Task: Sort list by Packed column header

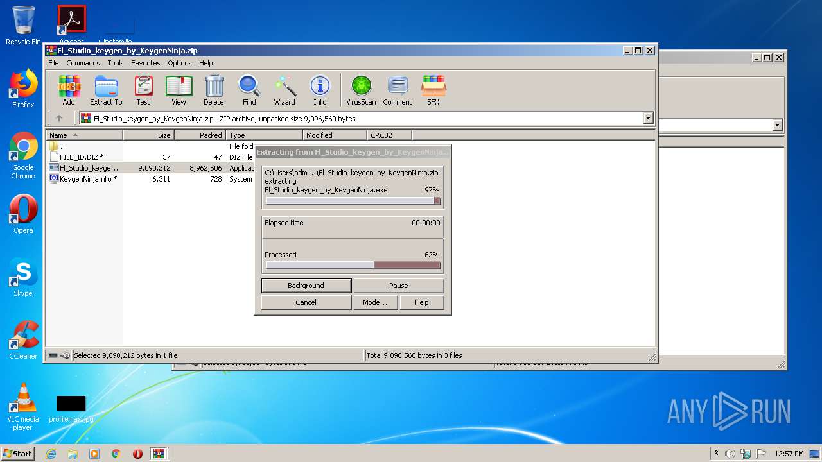Action: pyautogui.click(x=200, y=135)
